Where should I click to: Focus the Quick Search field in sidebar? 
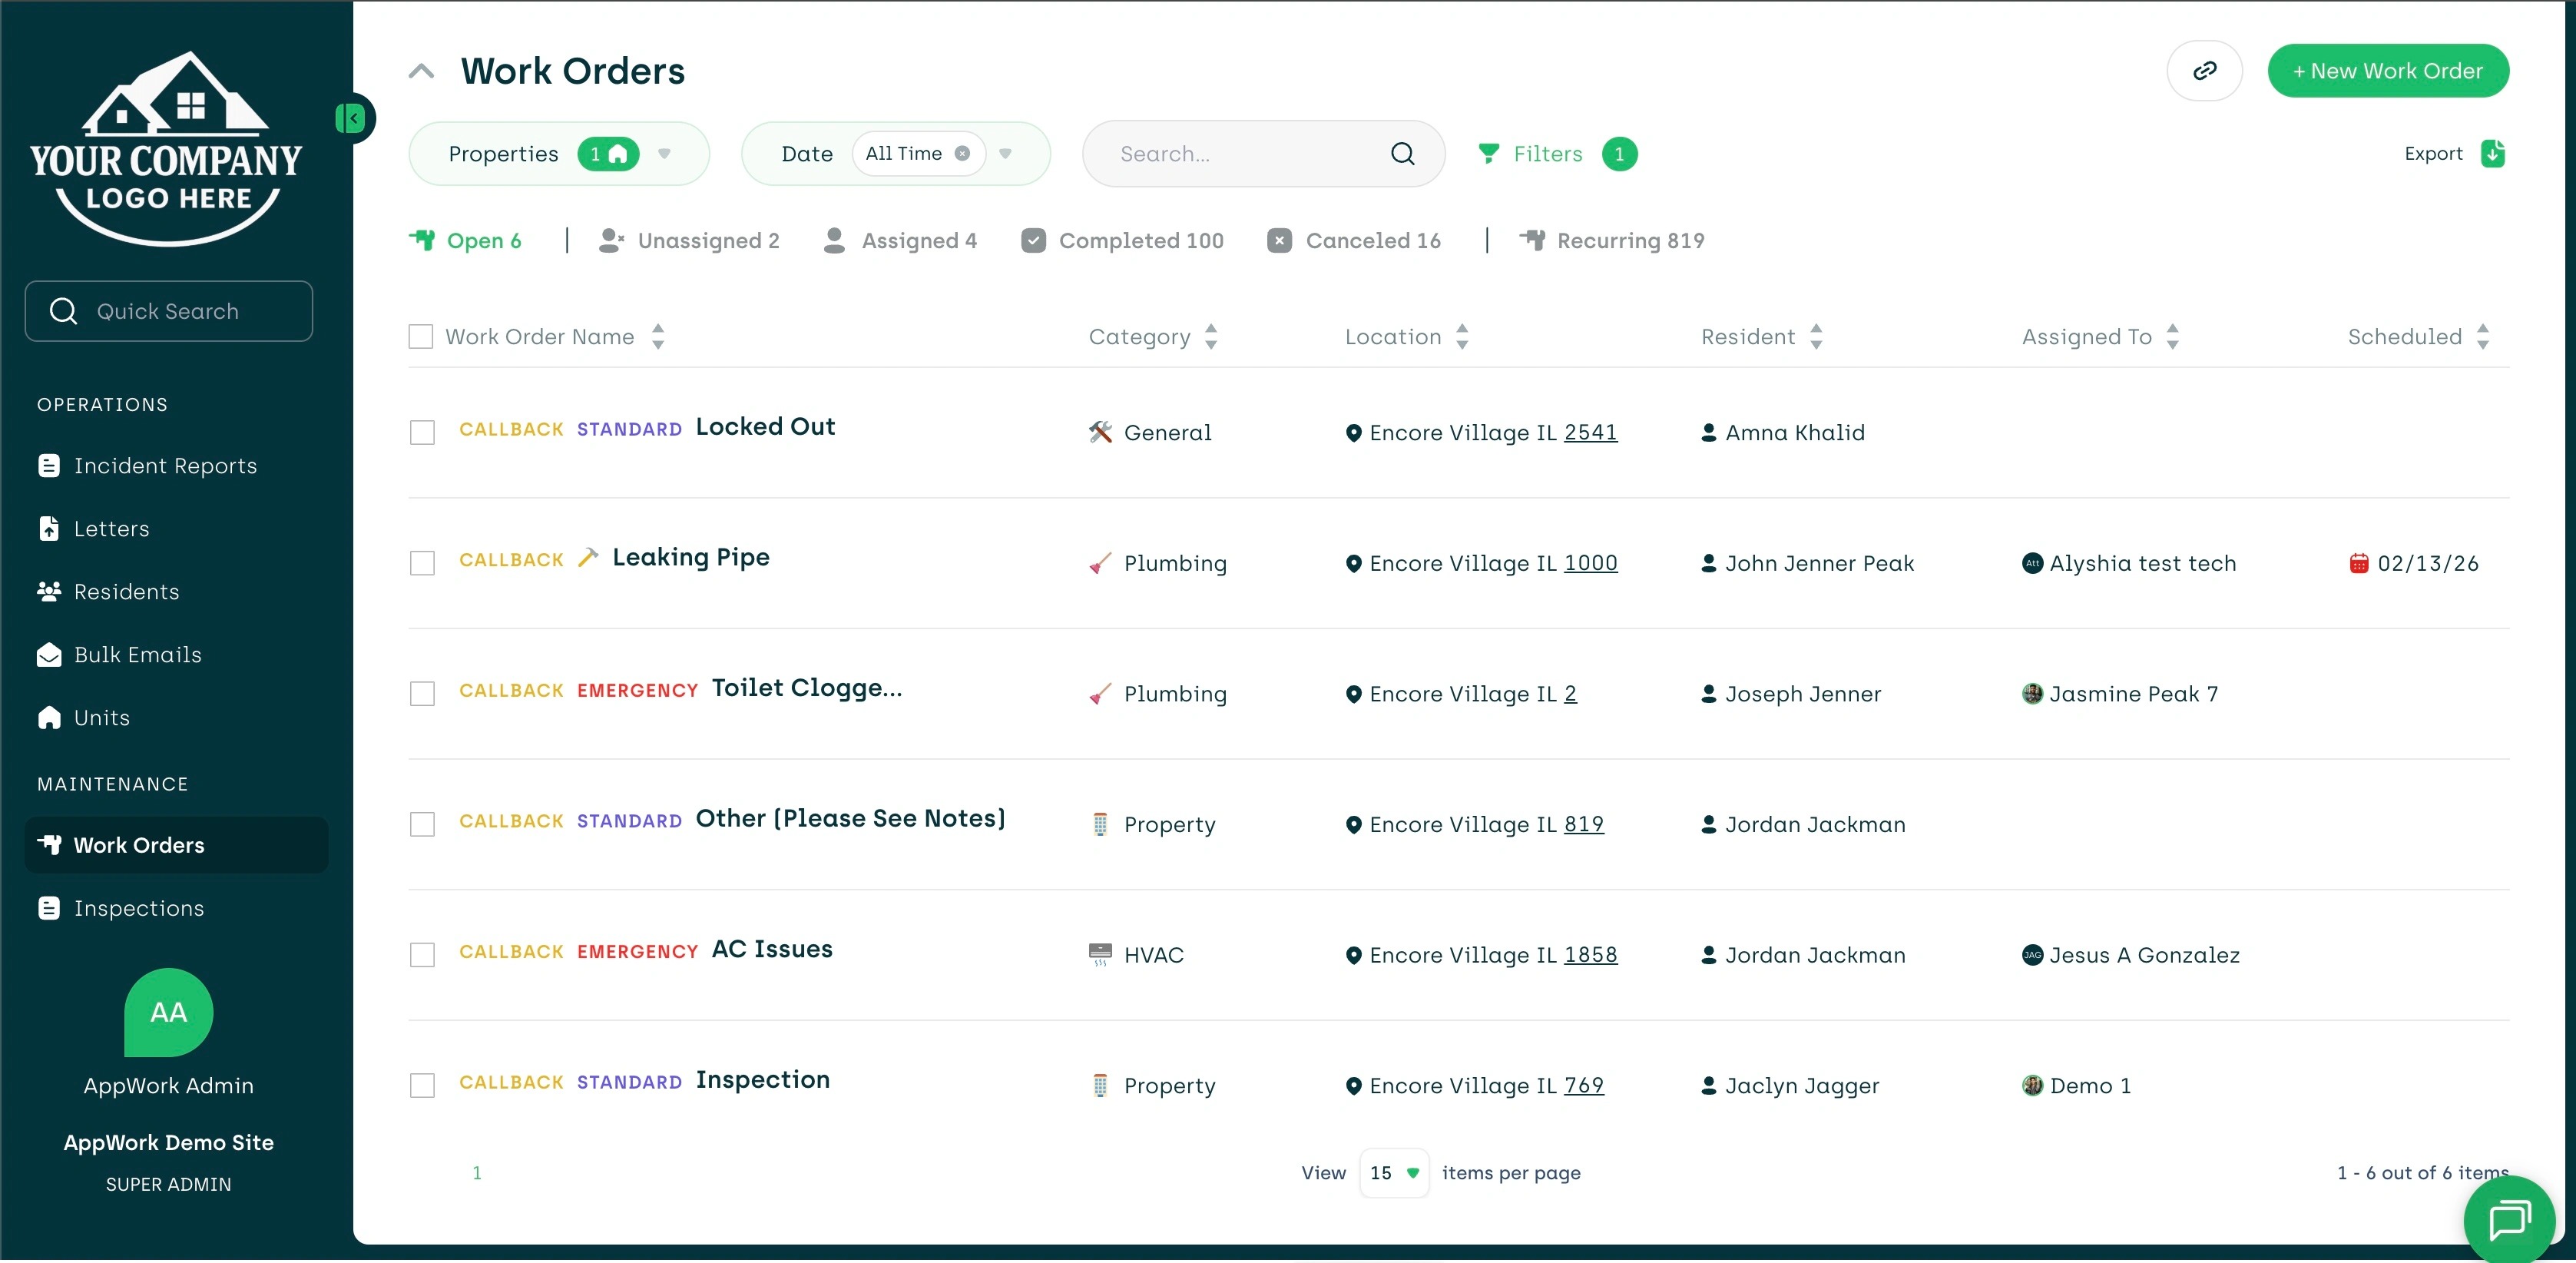coord(168,311)
